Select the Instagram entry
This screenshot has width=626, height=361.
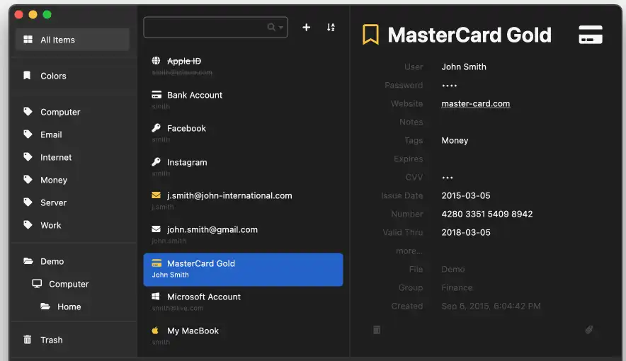tap(243, 167)
